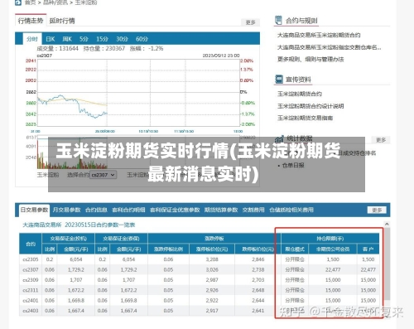Show the 60分 chart interval
Screen dimensions: 414x329
[142, 39]
